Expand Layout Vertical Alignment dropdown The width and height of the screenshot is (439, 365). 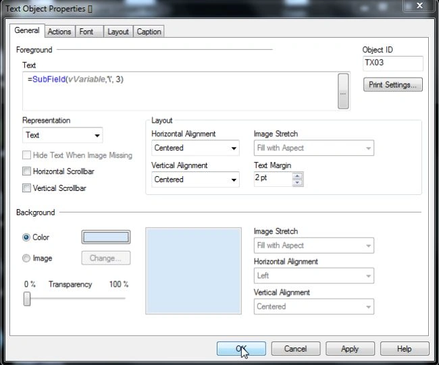click(195, 179)
